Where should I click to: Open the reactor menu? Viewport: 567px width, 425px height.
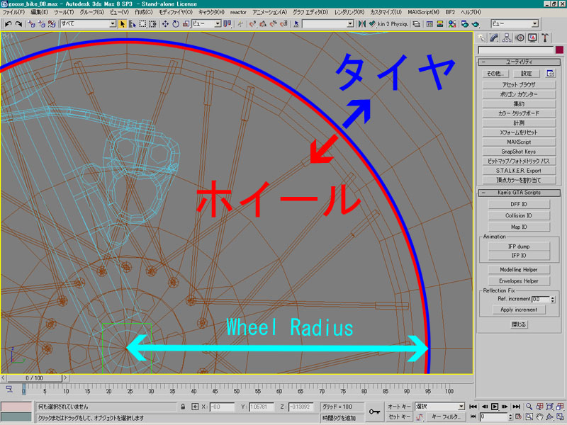point(238,12)
